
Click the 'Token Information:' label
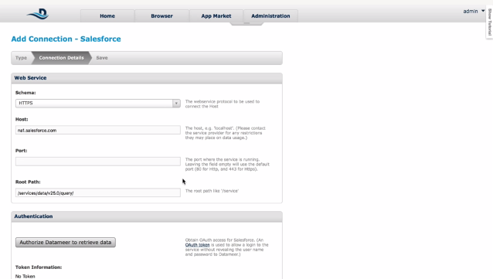[39, 267]
